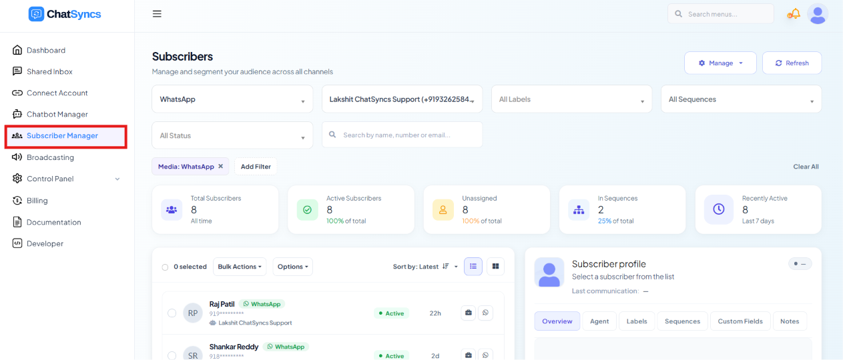Viewport: 843px width, 360px height.
Task: Click the Billing icon in sidebar
Action: (x=17, y=201)
